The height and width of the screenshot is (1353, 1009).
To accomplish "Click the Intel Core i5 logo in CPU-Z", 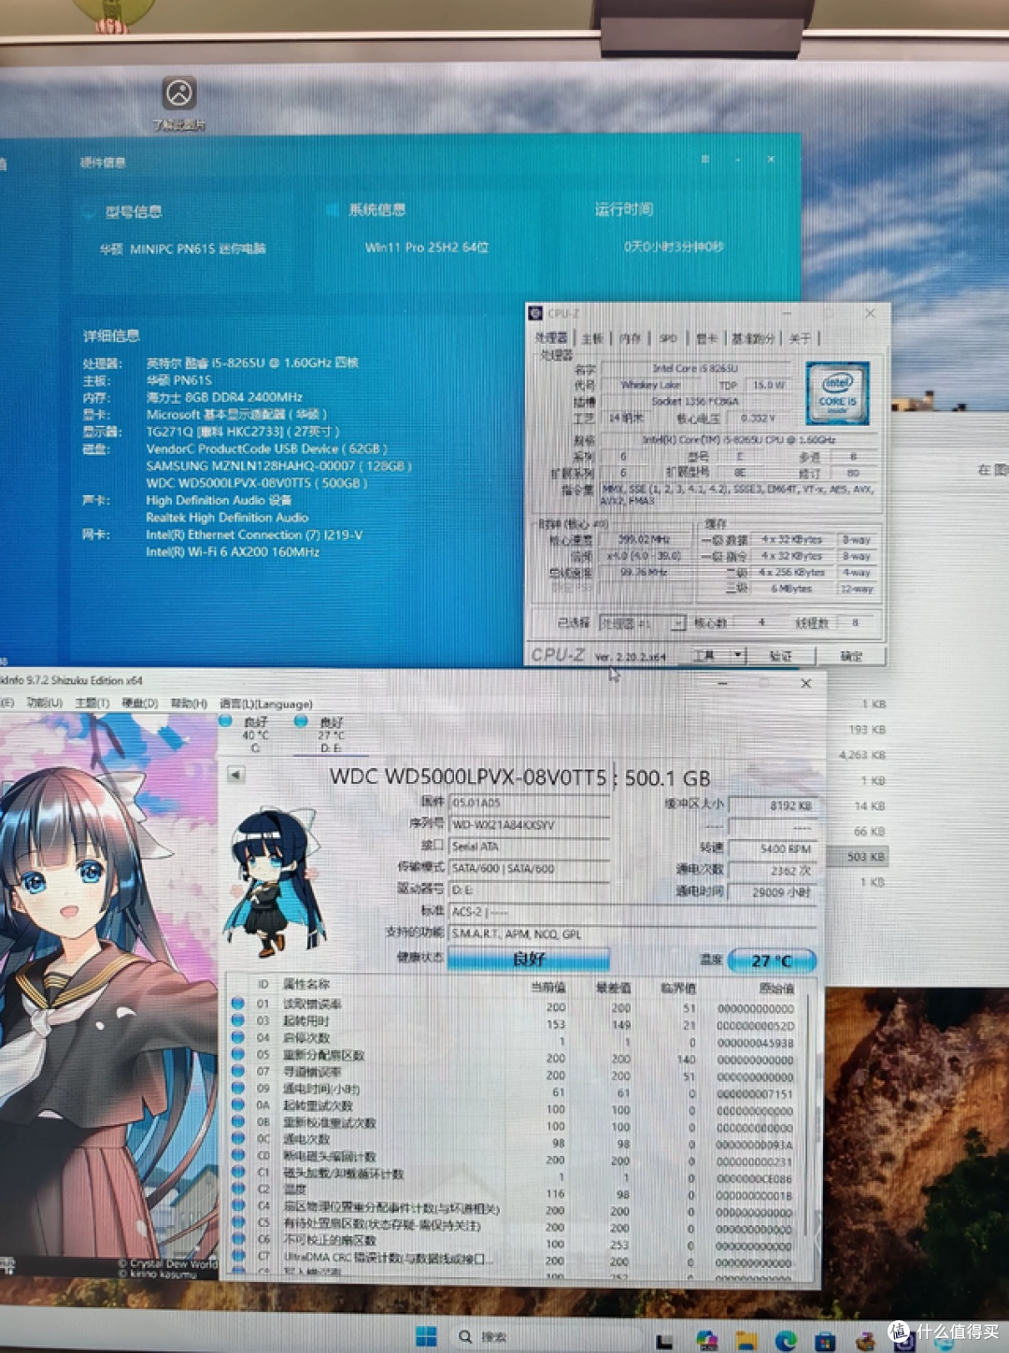I will 838,393.
